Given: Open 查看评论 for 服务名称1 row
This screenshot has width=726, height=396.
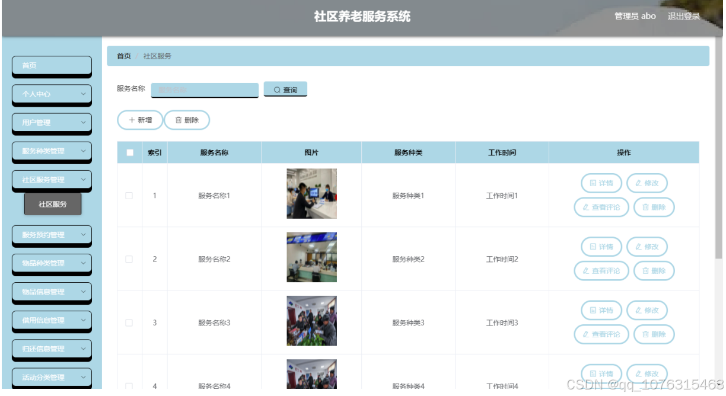Looking at the screenshot, I should pos(601,207).
